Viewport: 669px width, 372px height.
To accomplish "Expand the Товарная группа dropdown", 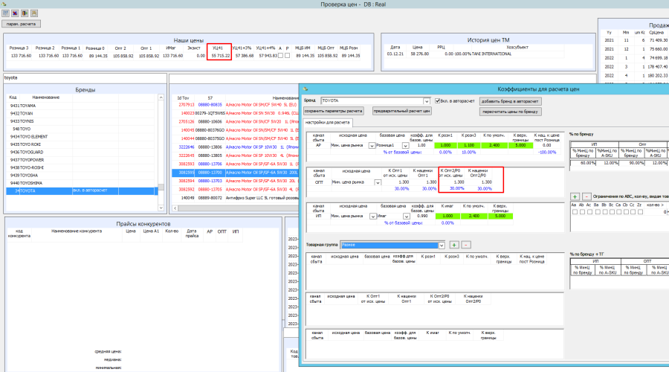I will point(442,246).
